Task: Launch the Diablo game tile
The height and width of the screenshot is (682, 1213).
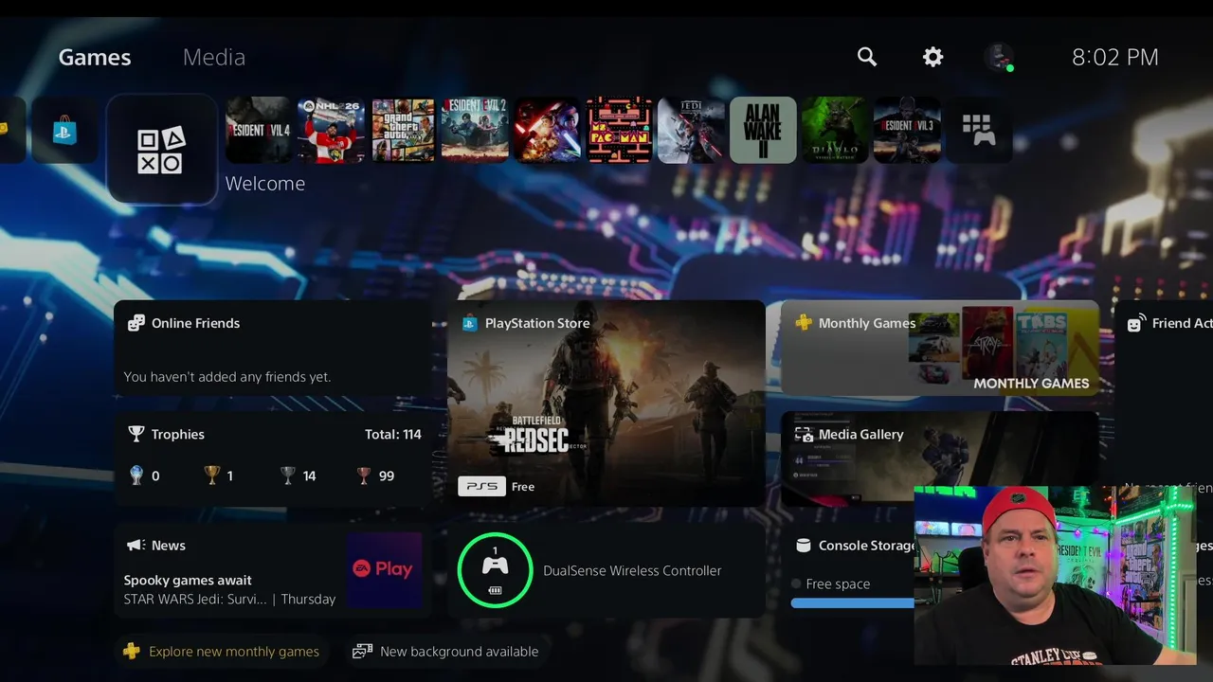Action: (835, 130)
